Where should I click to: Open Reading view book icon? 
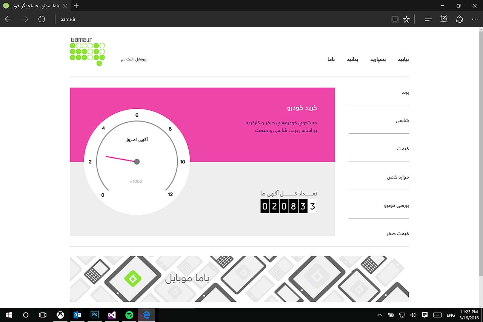point(395,19)
